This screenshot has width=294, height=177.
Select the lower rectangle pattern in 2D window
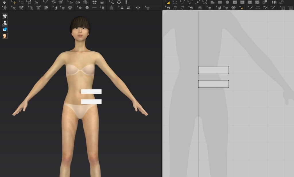point(214,84)
